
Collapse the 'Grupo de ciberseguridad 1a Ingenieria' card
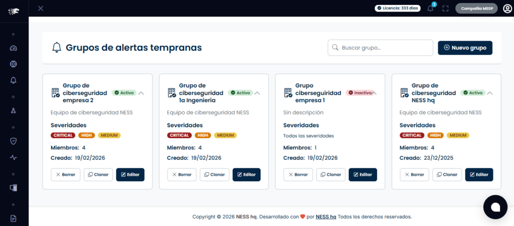(x=258, y=93)
